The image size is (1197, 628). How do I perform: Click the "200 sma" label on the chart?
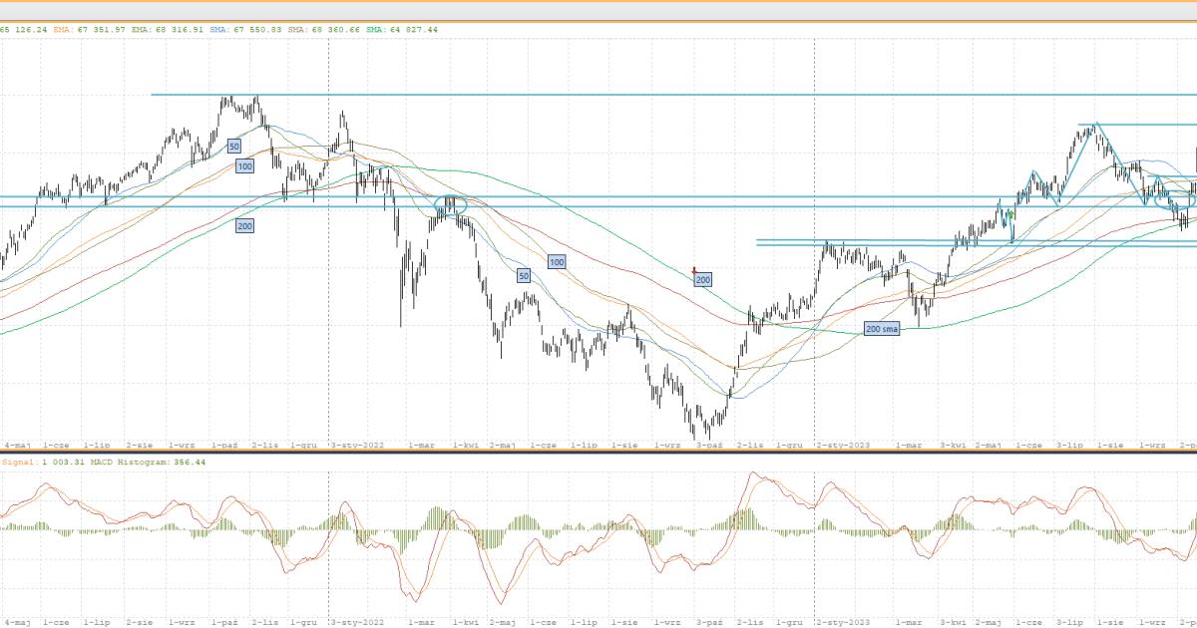coord(881,328)
